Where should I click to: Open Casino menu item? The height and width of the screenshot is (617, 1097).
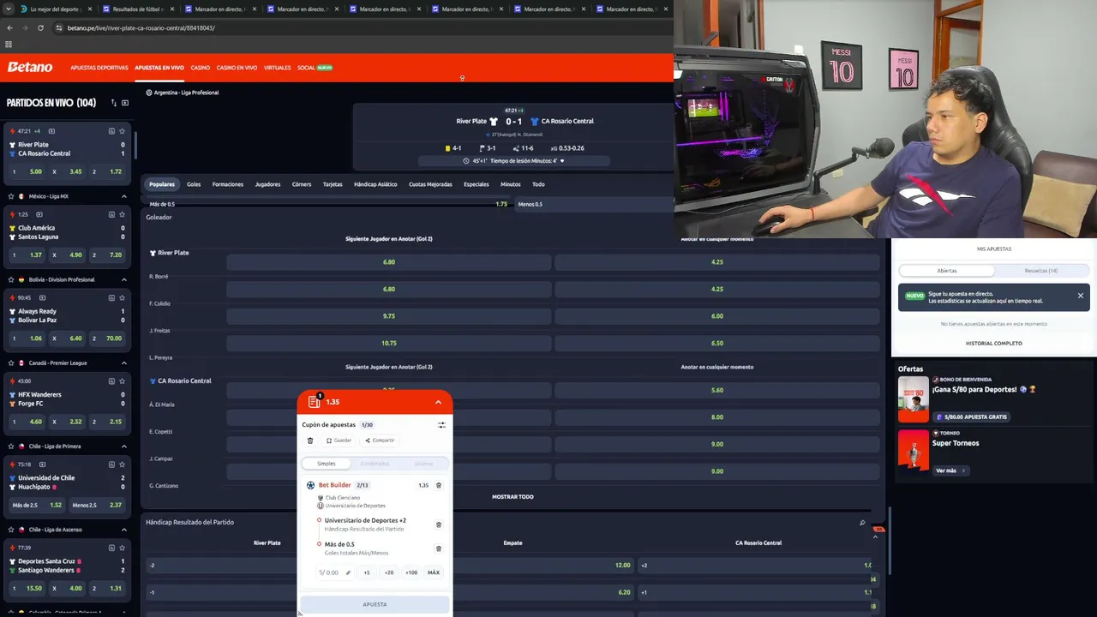tap(200, 68)
